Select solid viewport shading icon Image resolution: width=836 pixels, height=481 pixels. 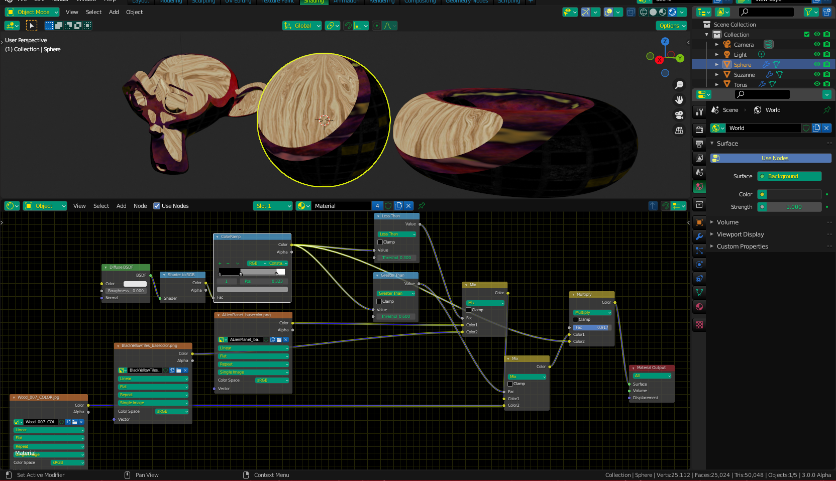[653, 12]
